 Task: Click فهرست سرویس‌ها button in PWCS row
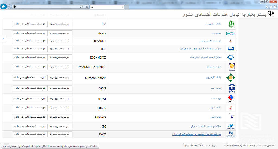(x=59, y=134)
